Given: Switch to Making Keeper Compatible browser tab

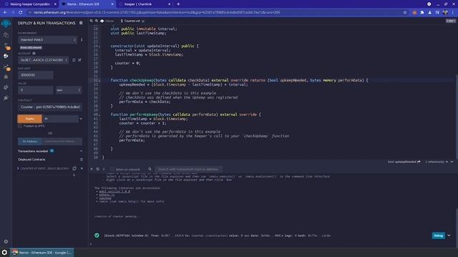Looking at the screenshot, I should [30, 4].
